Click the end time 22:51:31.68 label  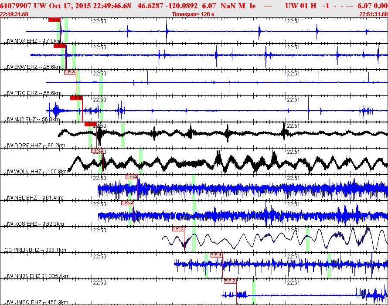[x=374, y=14]
